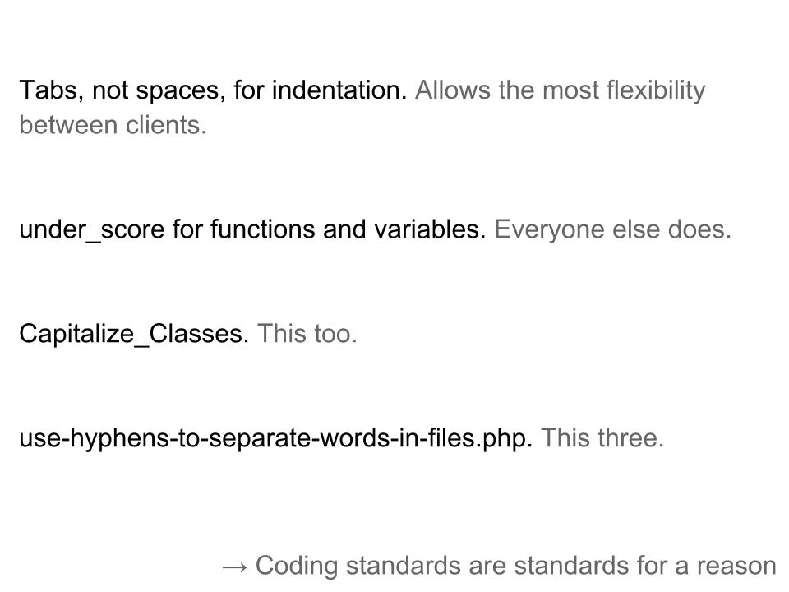Click the word 'flexibility' in the gray text
This screenshot has width=789, height=592.
coord(656,91)
